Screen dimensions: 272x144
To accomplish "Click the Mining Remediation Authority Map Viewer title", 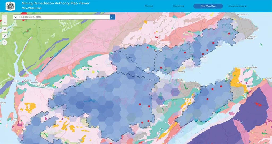I will click(x=55, y=3).
